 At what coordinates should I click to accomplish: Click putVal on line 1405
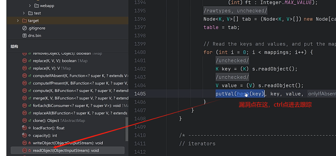point(225,94)
